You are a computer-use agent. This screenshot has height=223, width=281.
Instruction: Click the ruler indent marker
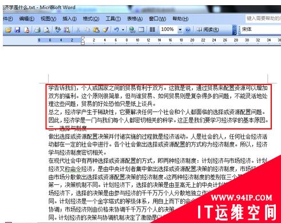(x=82, y=40)
